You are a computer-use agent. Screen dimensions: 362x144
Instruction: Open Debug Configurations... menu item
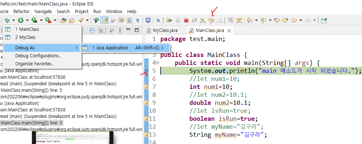42,56
